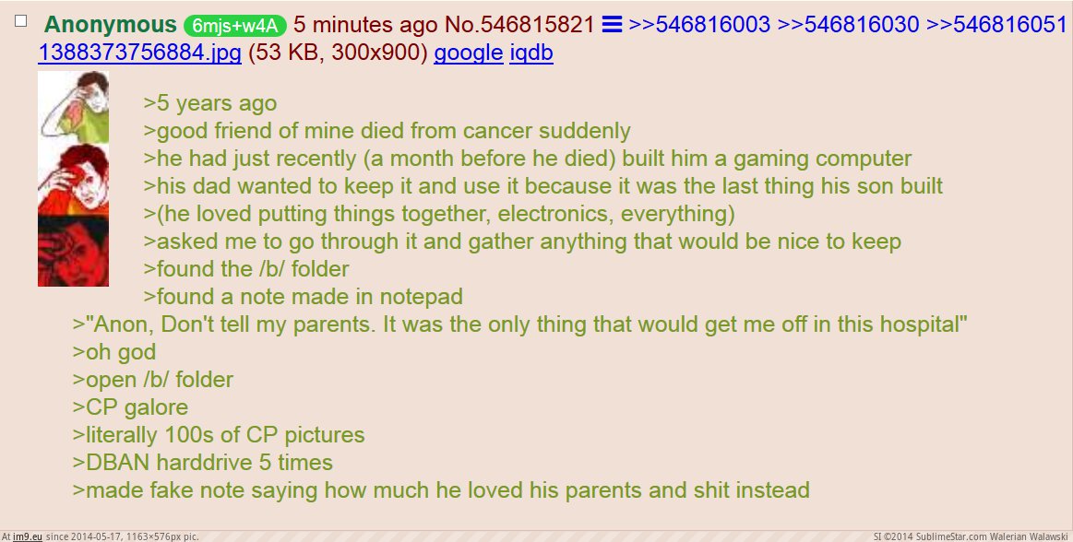Click the '5 minutes ago' timestamp
The width and height of the screenshot is (1073, 542).
point(365,25)
